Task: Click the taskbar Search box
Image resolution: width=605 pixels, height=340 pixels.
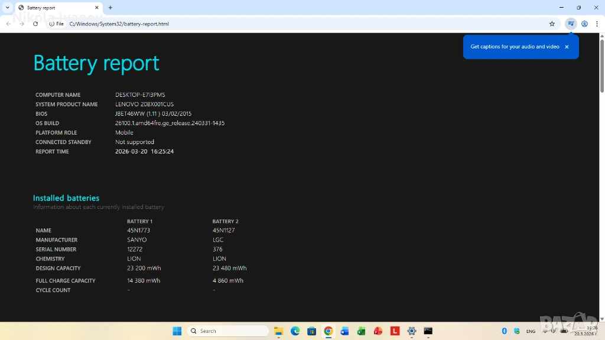Action: [228, 331]
